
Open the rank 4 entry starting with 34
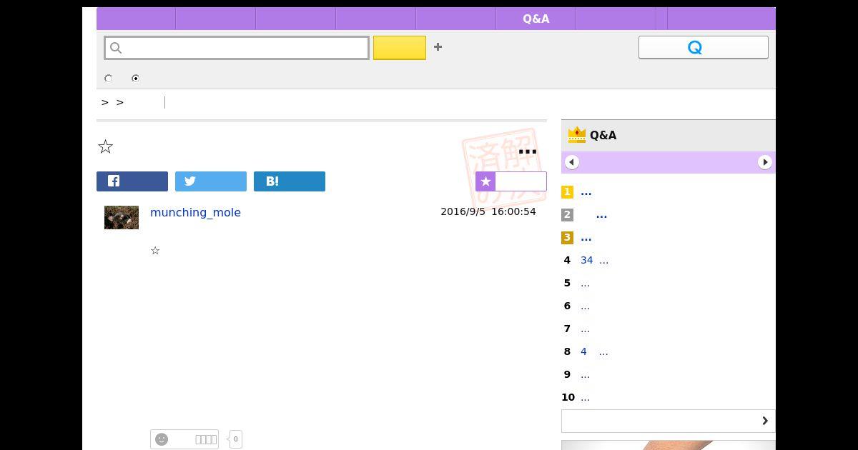(x=594, y=260)
